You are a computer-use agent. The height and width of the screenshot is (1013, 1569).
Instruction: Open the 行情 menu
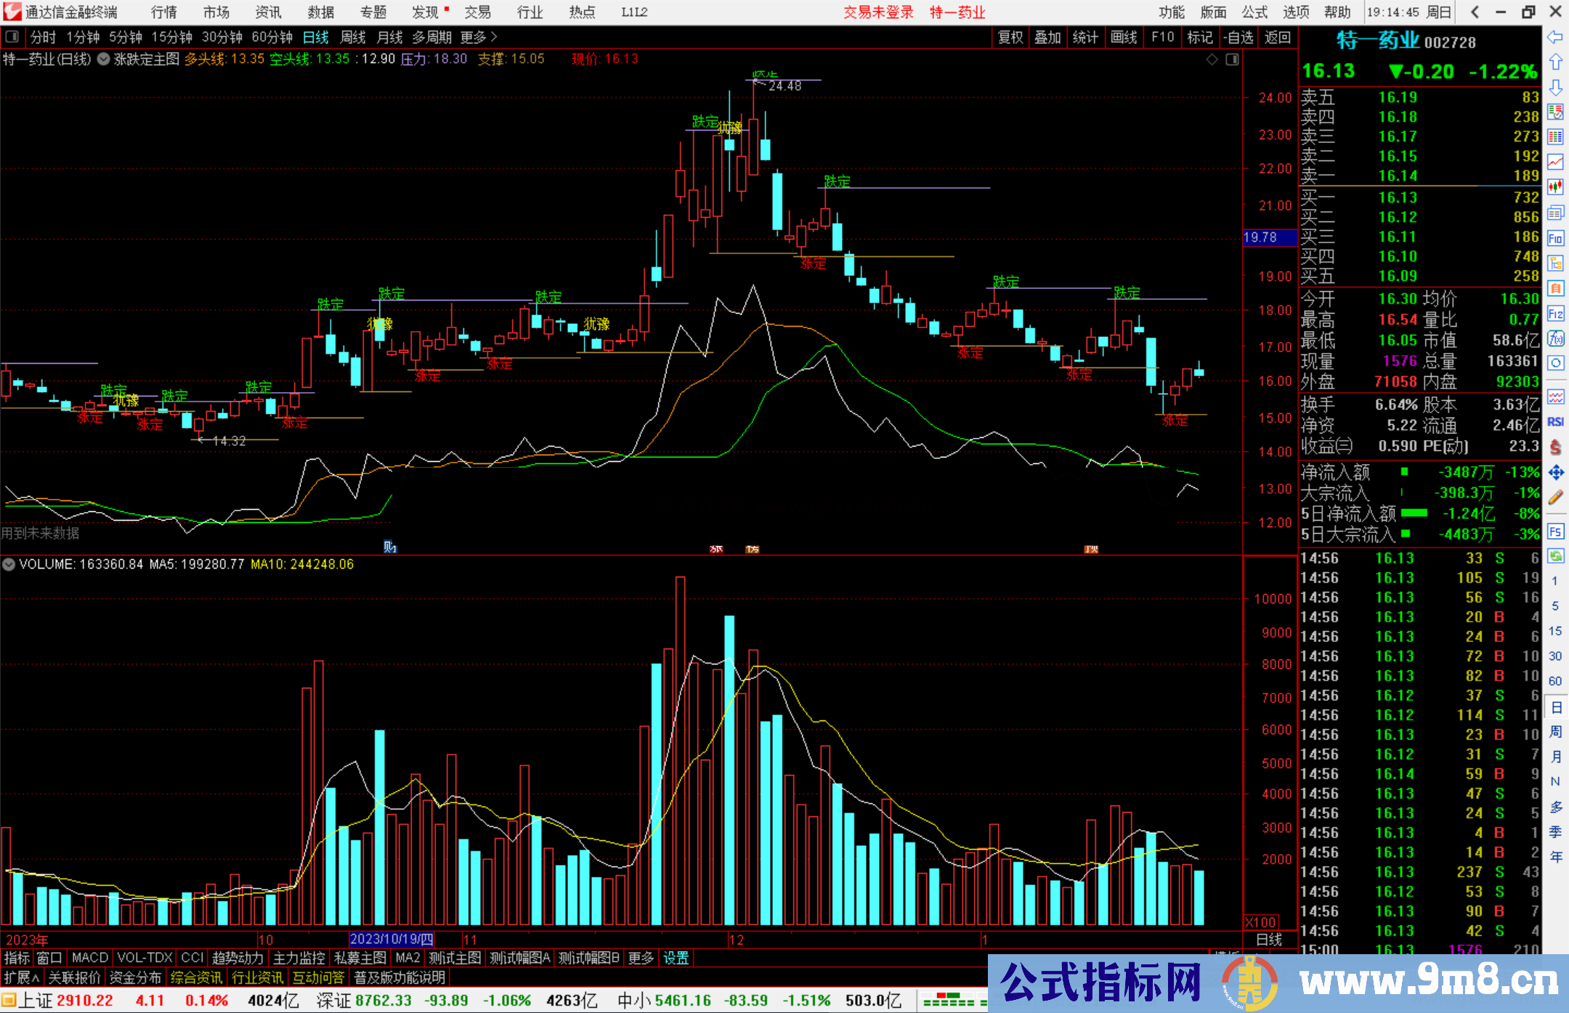164,12
